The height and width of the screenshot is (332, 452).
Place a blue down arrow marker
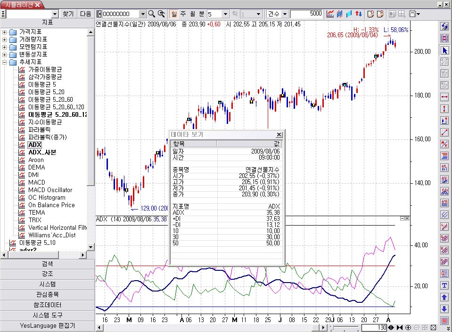[x=444, y=309]
